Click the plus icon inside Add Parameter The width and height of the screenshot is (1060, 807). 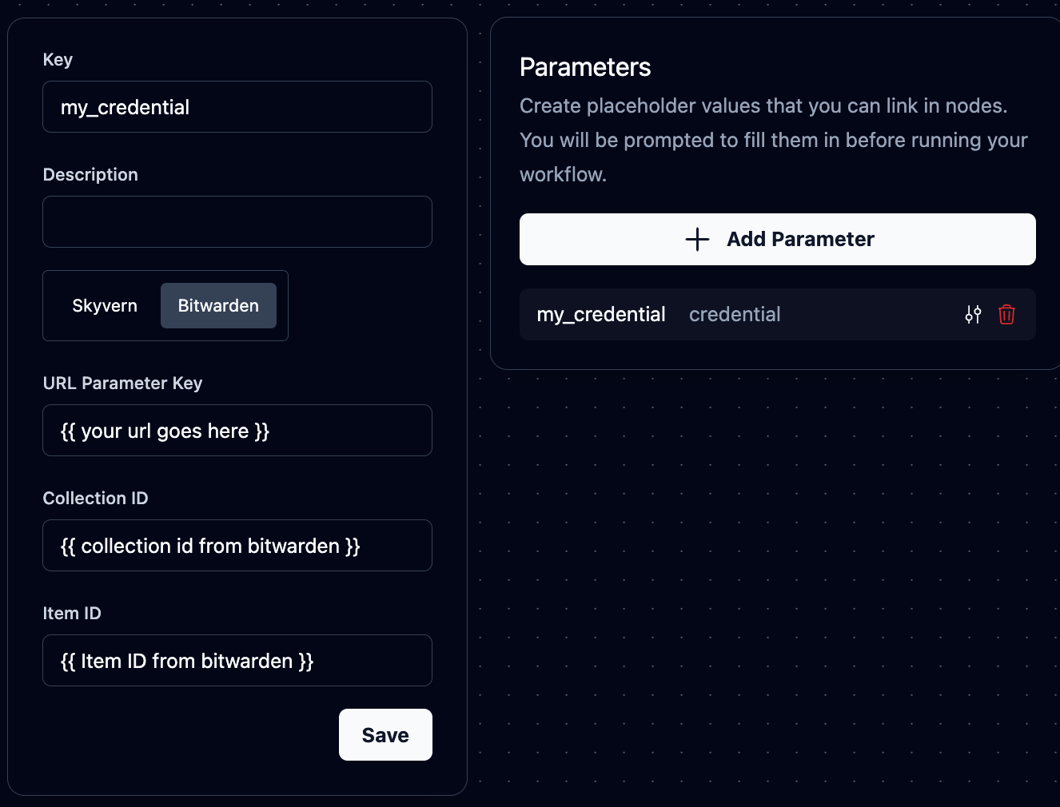point(696,239)
